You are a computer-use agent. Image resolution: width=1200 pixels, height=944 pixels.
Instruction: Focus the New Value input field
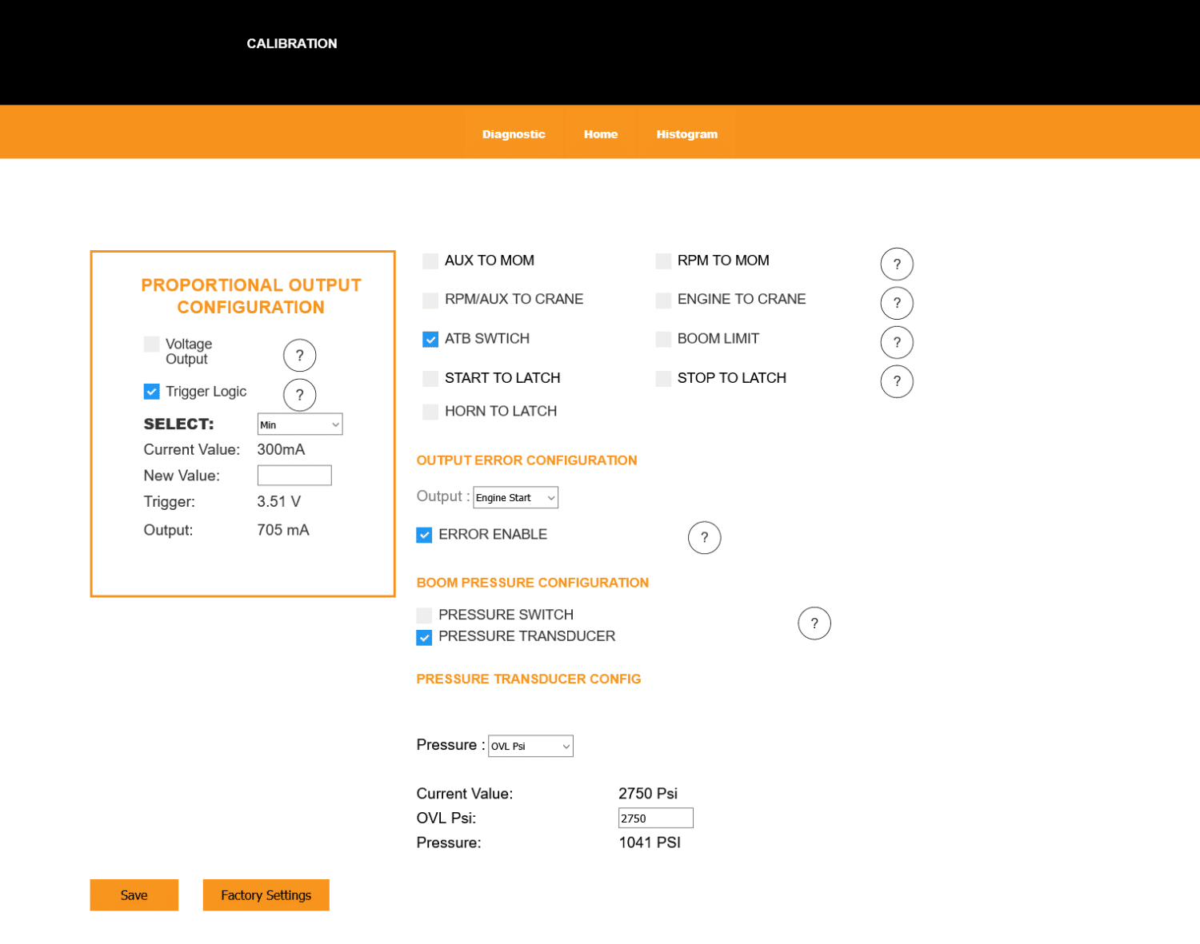coord(294,476)
